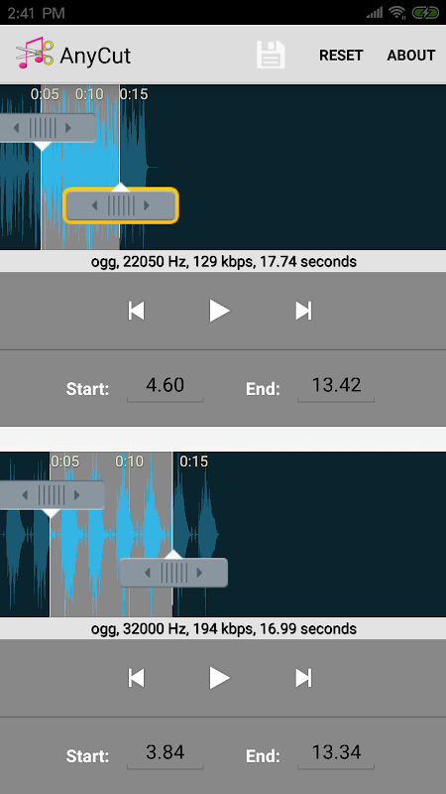Jump to beginning of second audio track

137,678
